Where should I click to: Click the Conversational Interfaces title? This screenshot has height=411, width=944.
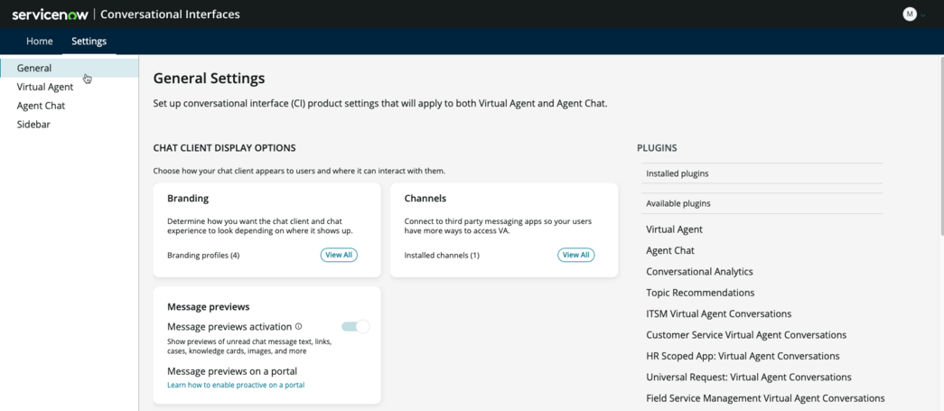click(171, 14)
